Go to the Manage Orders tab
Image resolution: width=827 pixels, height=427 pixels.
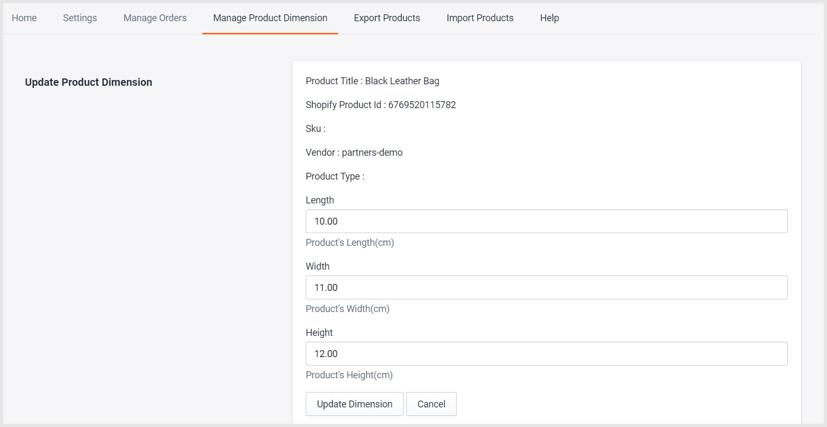click(x=155, y=17)
